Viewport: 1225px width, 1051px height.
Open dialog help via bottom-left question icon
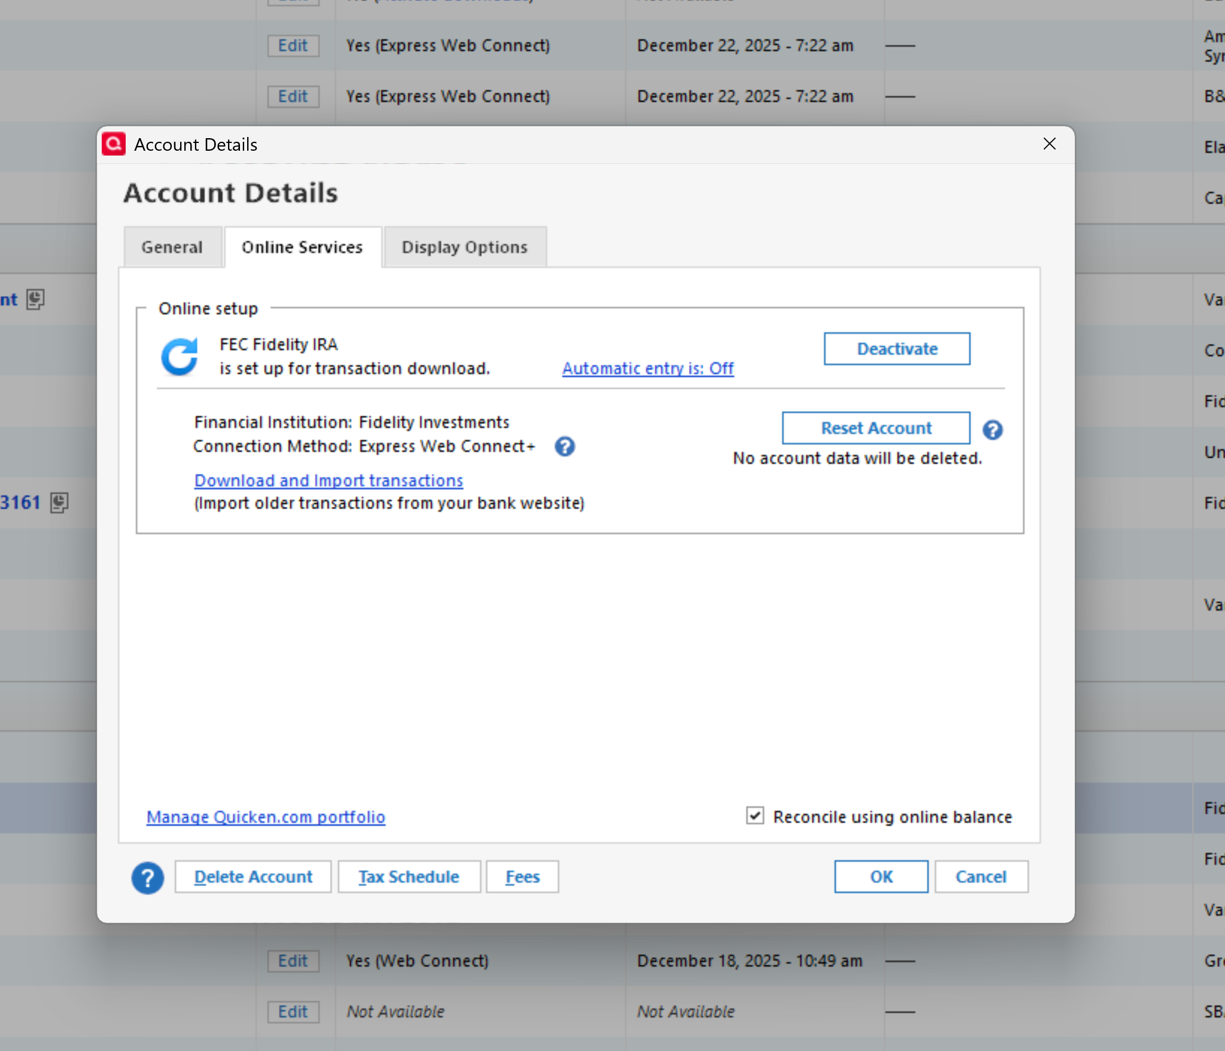tap(147, 878)
